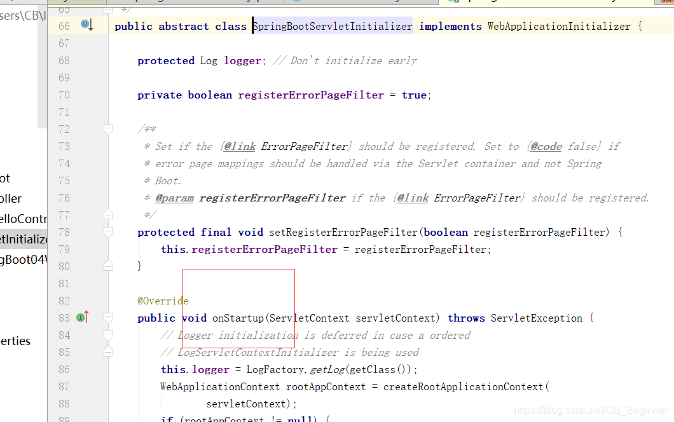Select the 'oller' folder in project tree
Screen dimensions: 674x422
(x=11, y=198)
